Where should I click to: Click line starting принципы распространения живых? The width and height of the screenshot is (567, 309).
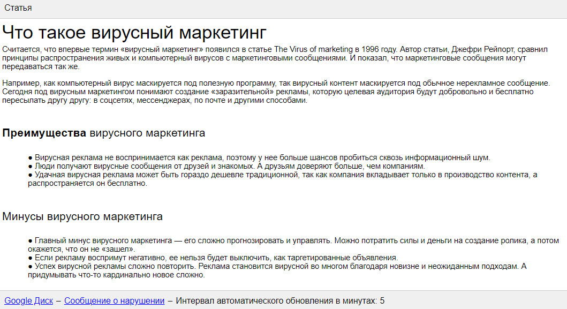264,58
